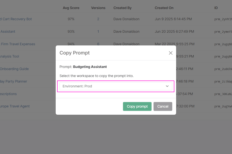Select the 93% average score cell
Screen dimensions: 232x154
[71, 32]
